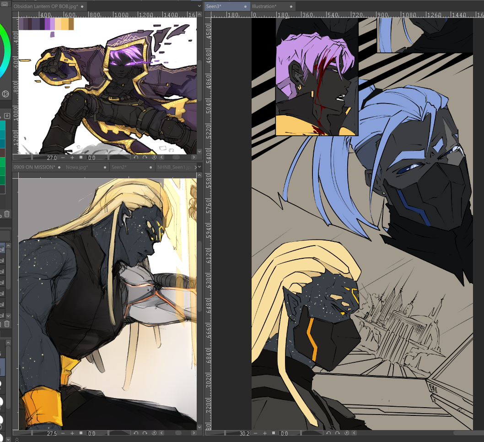Rotate Seen3 canvas left
This screenshot has width=484, height=442.
(x=328, y=433)
